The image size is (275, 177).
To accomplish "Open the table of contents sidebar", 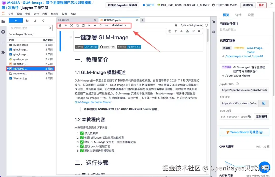I will point(3,42).
